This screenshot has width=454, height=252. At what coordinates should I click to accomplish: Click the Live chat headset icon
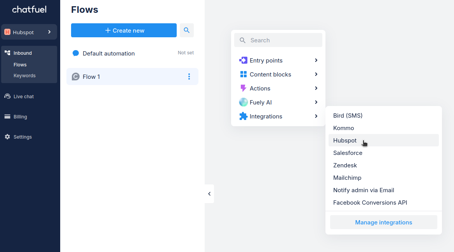7,96
